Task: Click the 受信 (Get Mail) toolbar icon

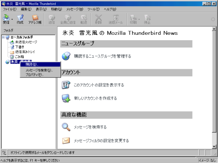Action: click(x=6, y=19)
